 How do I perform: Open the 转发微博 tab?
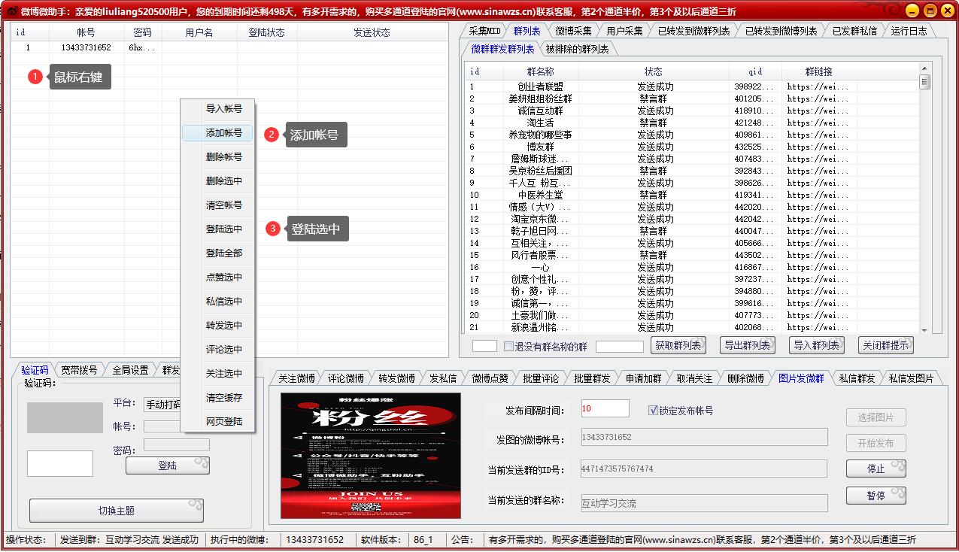pyautogui.click(x=396, y=378)
